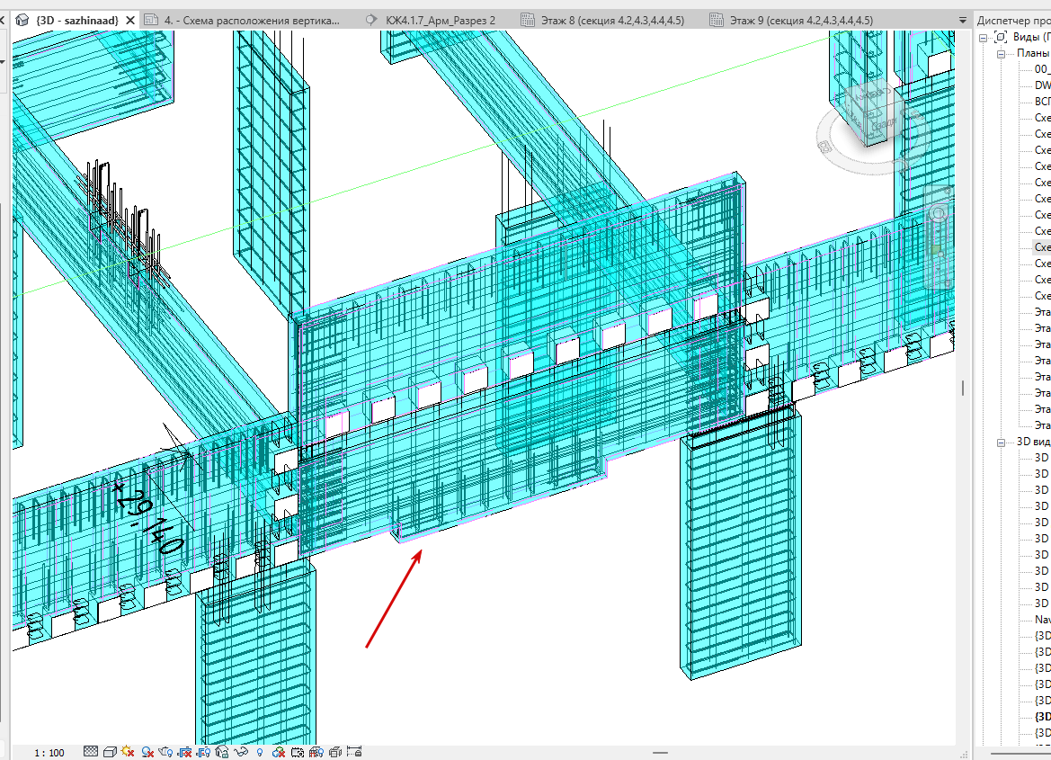Close the {3D - sazhinaad} view tab

click(130, 20)
